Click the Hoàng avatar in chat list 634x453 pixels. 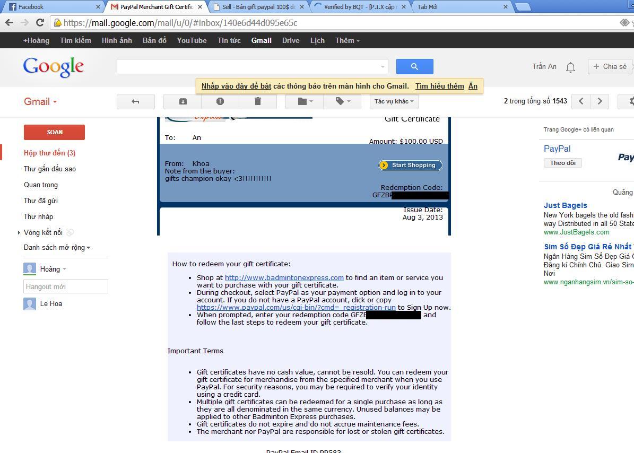[x=30, y=269]
